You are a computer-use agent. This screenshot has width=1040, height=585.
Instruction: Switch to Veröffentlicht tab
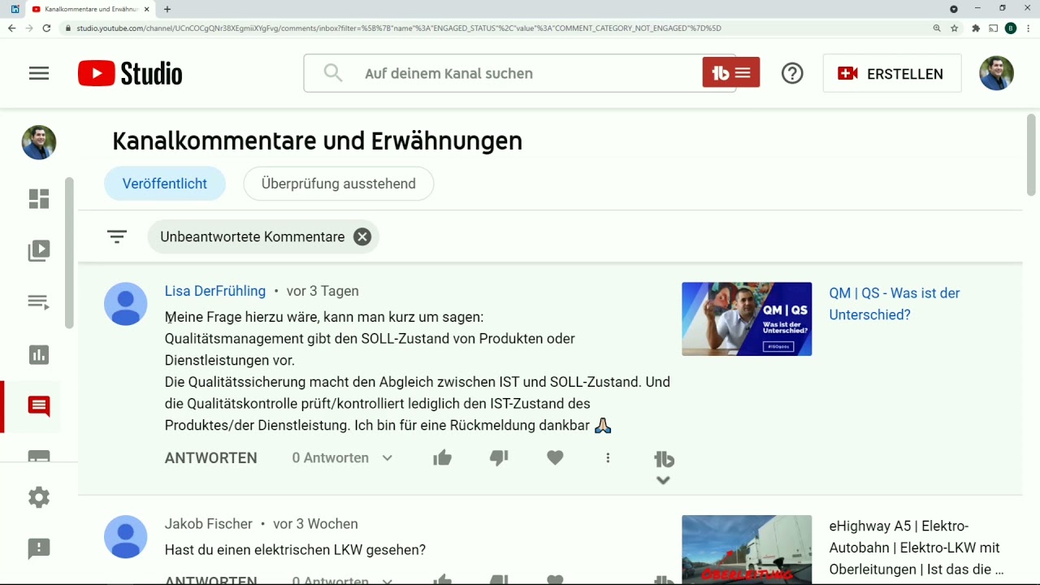coord(165,184)
